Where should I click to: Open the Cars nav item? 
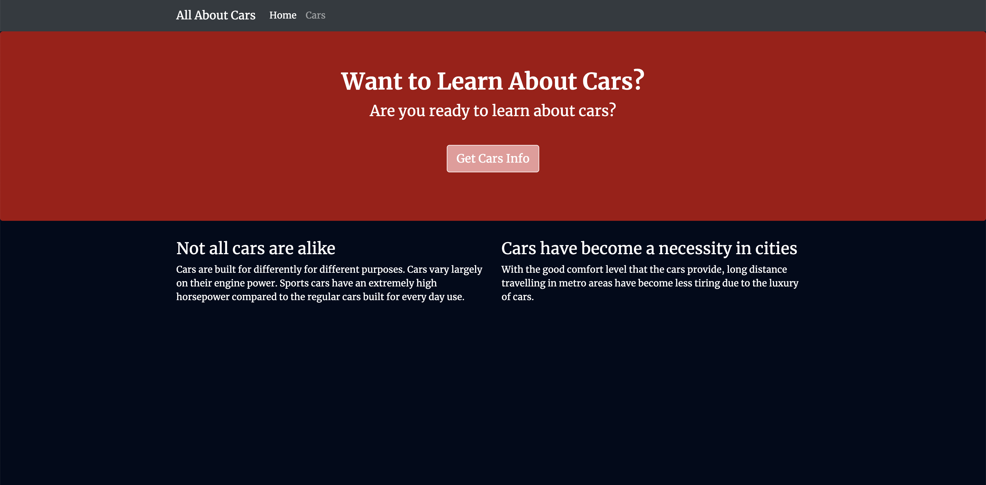click(x=315, y=15)
